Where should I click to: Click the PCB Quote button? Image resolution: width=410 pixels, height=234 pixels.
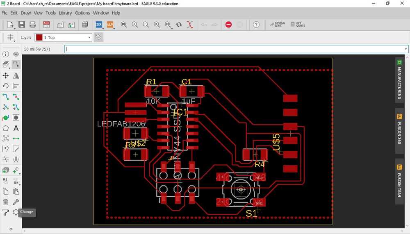pos(298,25)
